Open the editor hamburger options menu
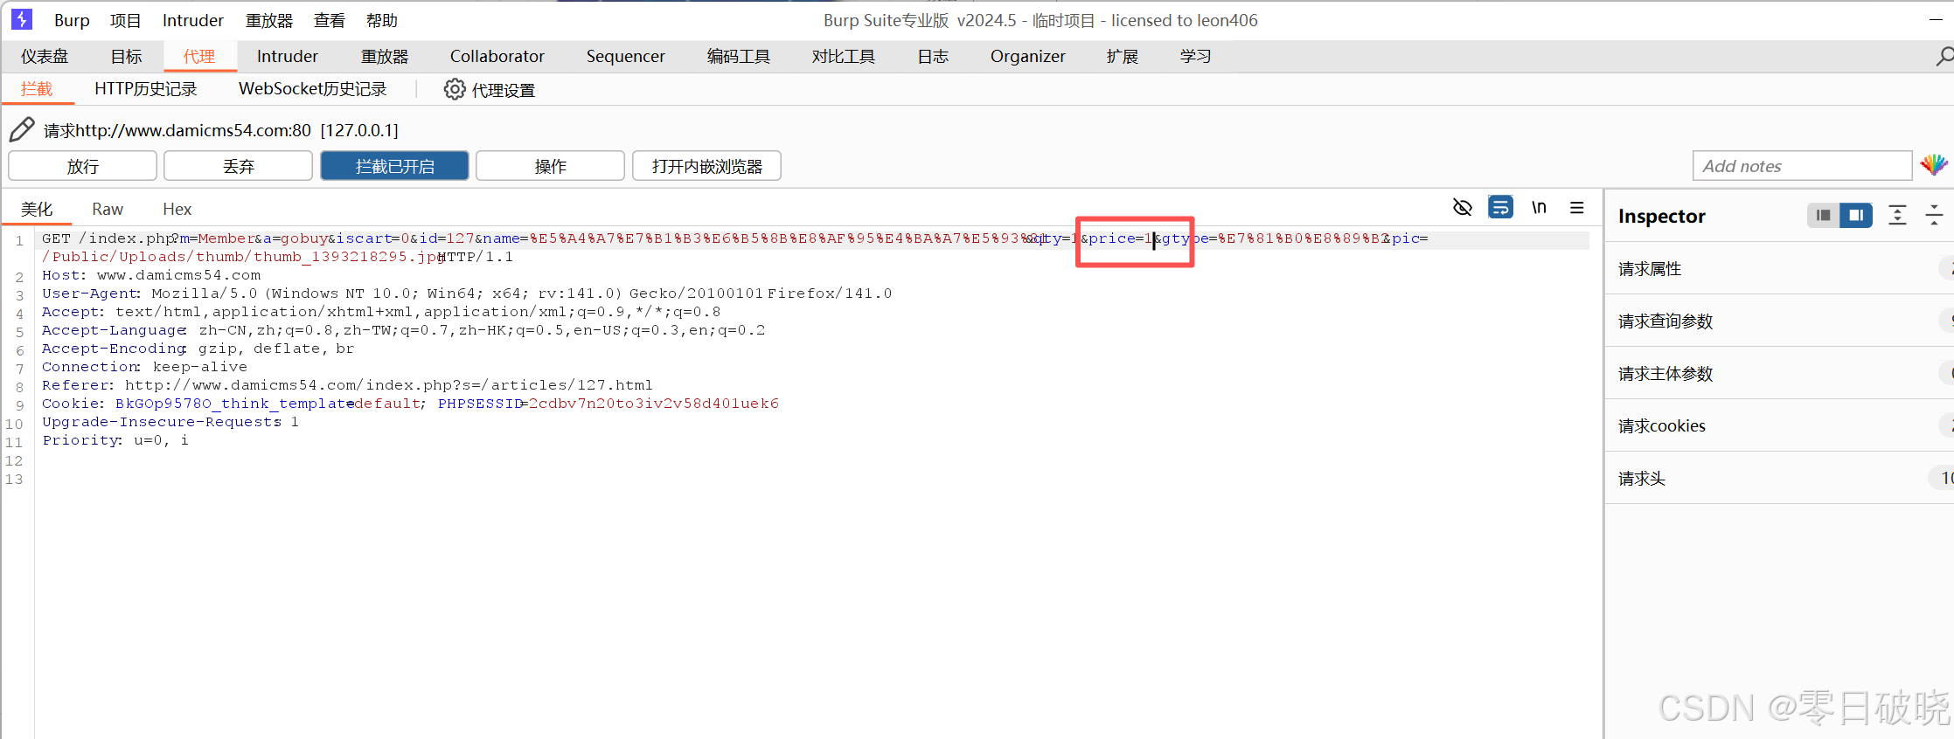The width and height of the screenshot is (1954, 739). point(1577,208)
